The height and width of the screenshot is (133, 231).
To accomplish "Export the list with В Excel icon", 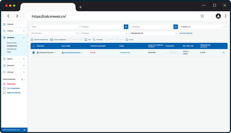I will (x=127, y=40).
